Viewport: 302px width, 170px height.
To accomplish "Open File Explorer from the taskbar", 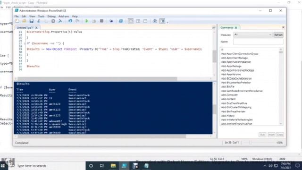I will pyautogui.click(x=113, y=166).
